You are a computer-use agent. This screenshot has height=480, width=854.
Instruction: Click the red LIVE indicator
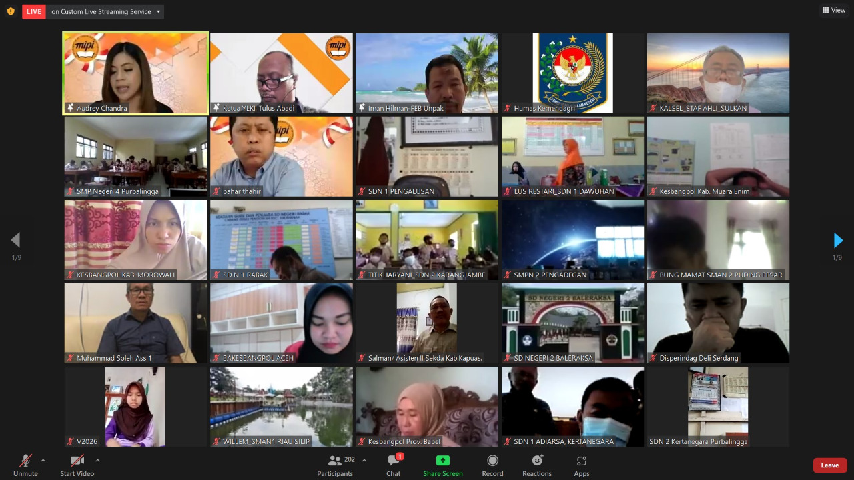coord(34,11)
